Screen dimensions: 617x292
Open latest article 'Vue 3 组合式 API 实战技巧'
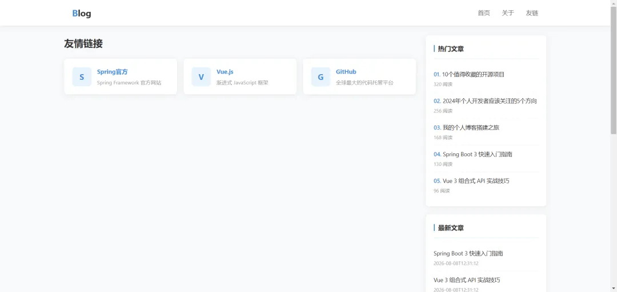pyautogui.click(x=467, y=280)
